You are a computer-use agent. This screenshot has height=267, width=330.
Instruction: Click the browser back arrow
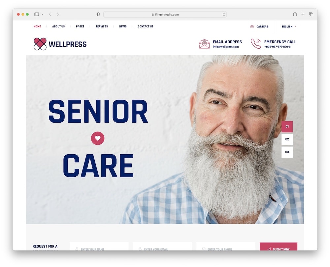[x=50, y=14]
